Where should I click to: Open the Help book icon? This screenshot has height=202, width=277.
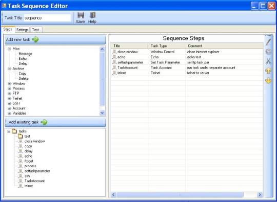92,15
